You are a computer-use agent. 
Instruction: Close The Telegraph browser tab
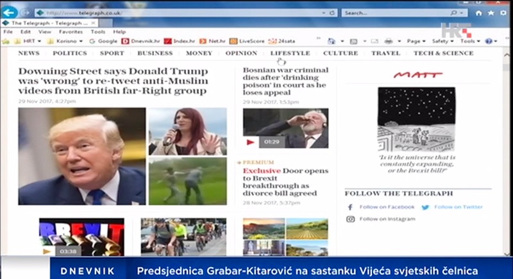pos(93,23)
